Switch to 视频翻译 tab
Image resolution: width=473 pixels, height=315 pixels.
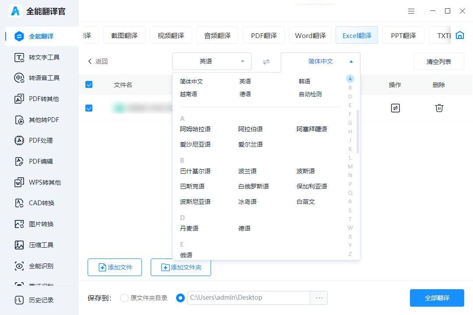tap(171, 35)
